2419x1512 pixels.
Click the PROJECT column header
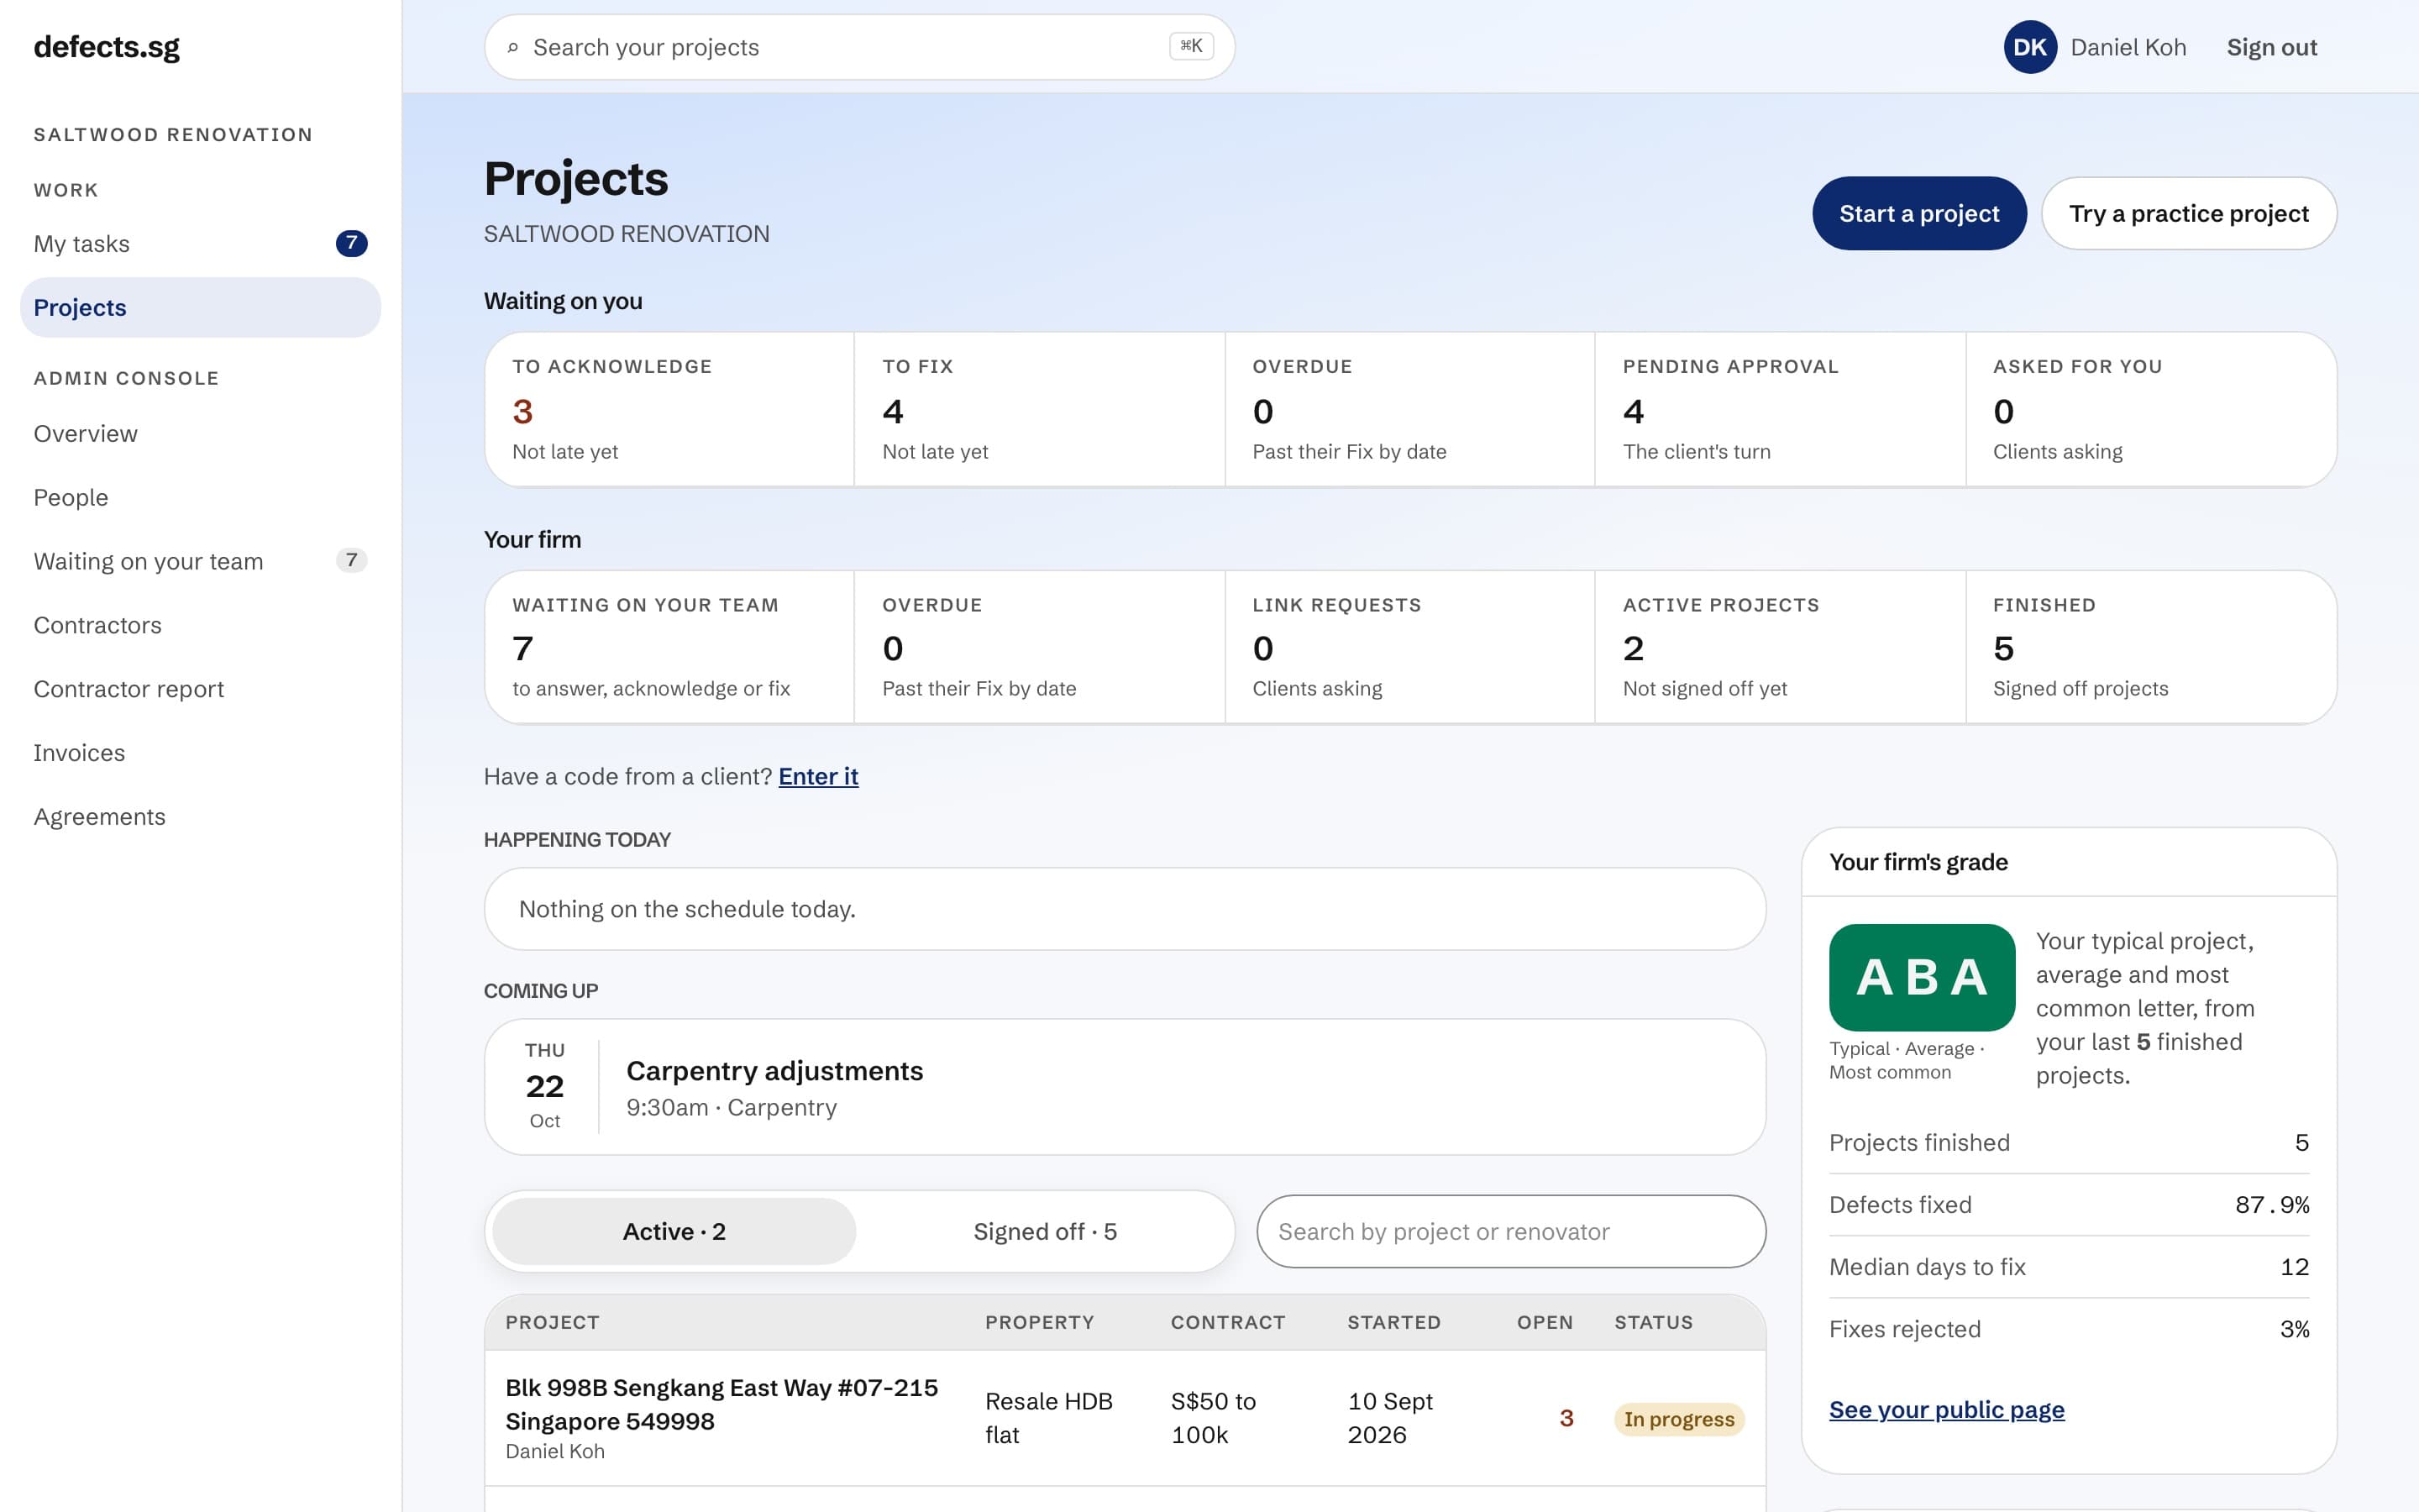pyautogui.click(x=552, y=1322)
